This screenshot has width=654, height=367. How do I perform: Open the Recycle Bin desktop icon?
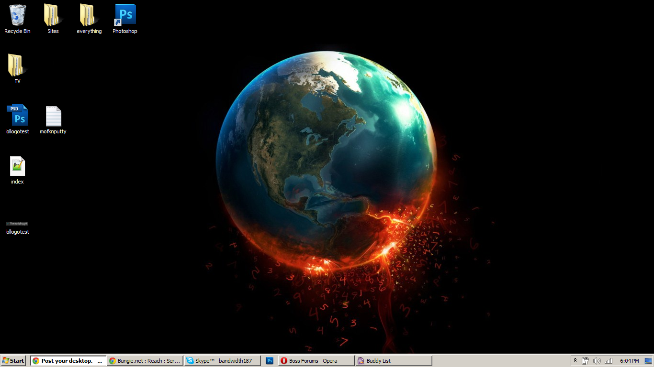(17, 16)
